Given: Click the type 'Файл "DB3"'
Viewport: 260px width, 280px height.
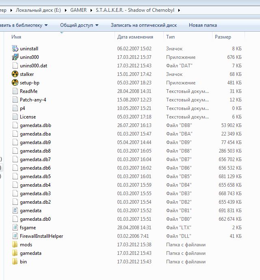Looking at the screenshot, I should [x=179, y=194].
